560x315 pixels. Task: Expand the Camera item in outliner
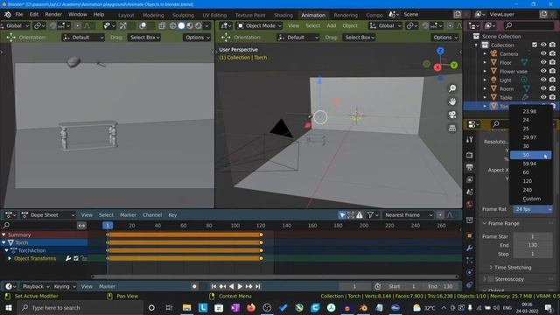485,54
